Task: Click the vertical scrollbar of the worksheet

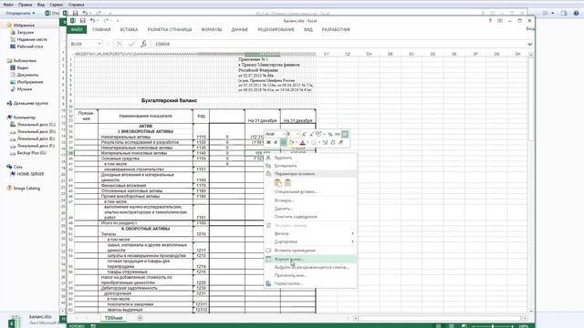Action: (531, 182)
